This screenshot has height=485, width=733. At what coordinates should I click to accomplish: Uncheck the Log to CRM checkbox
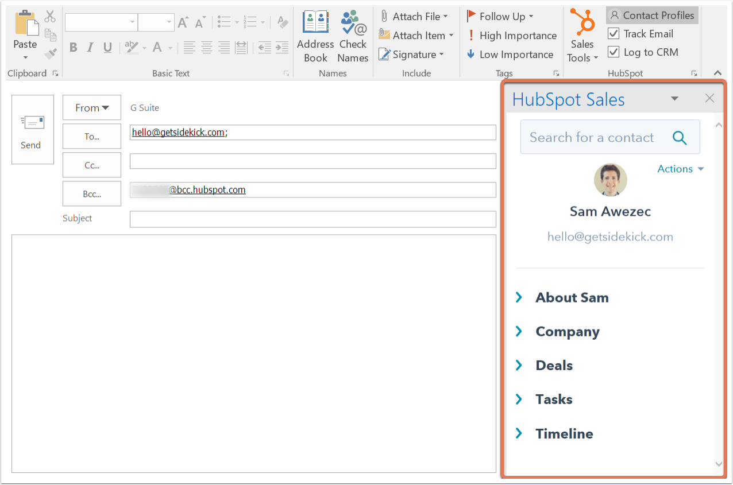point(614,52)
